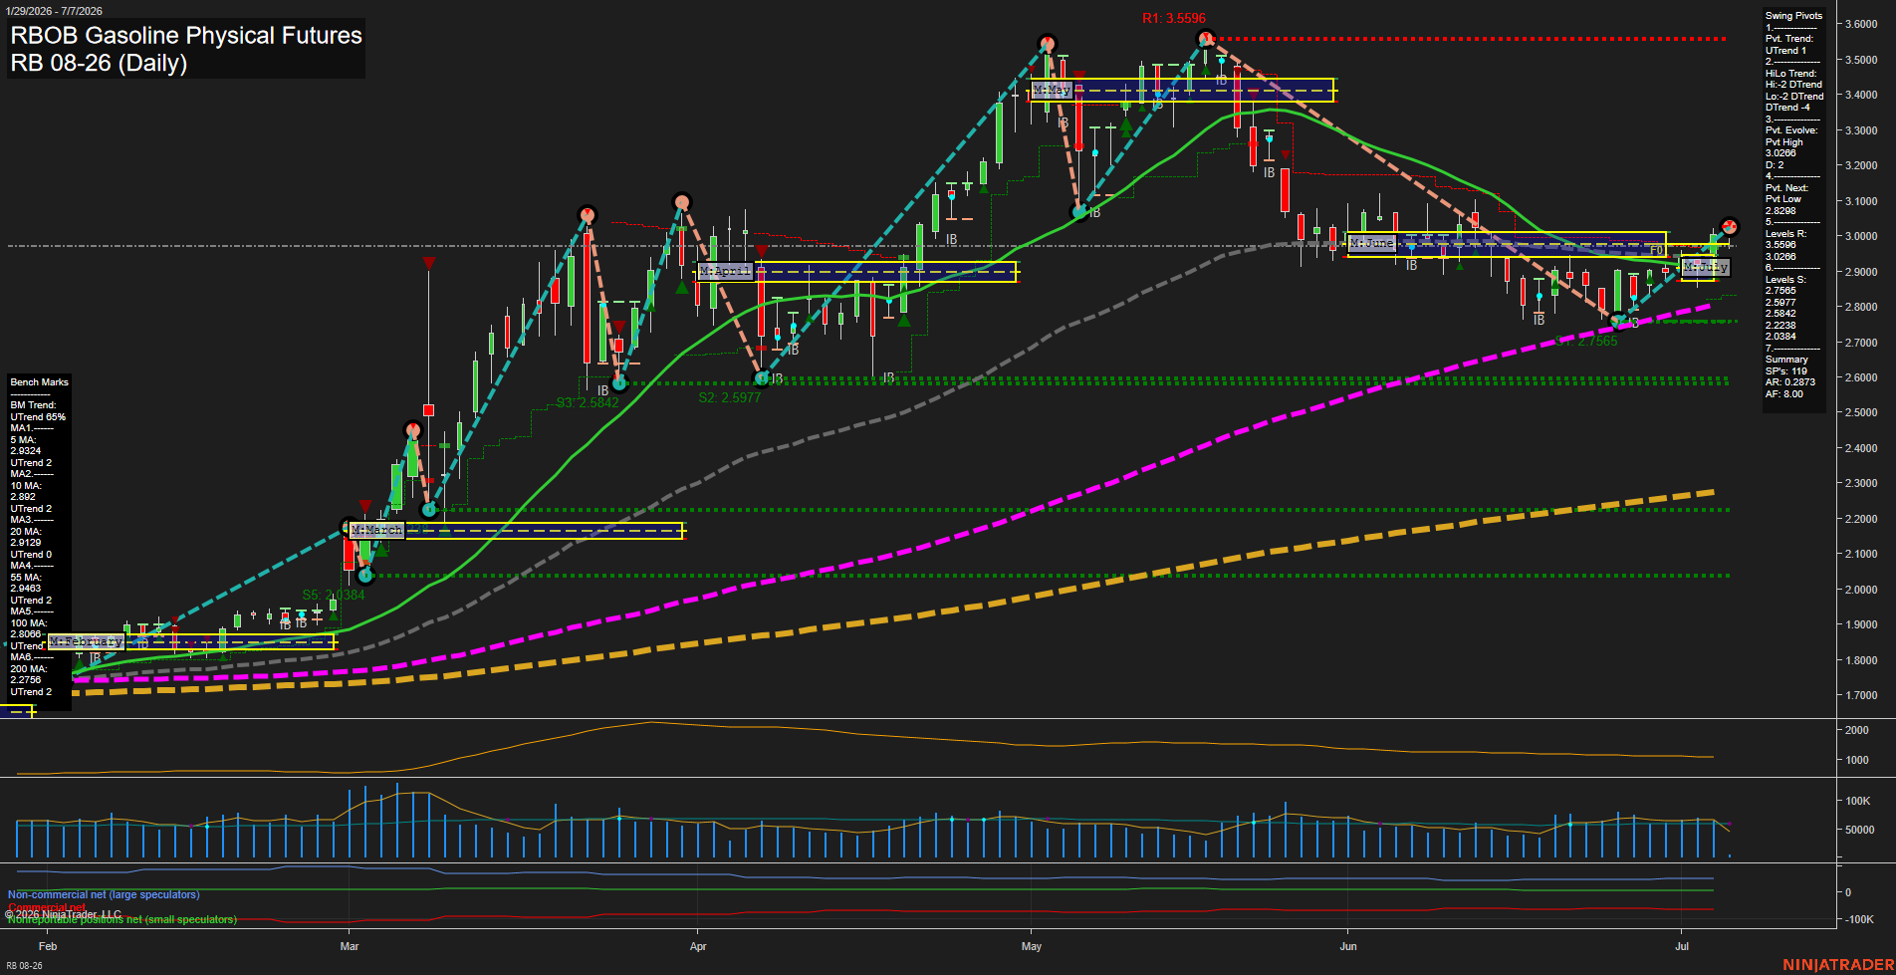Screen dimensions: 1896x975
Task: Click the 'AF: 8.00' summary entry
Action: [x=1784, y=394]
